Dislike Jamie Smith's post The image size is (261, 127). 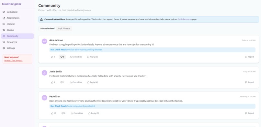point(62,82)
